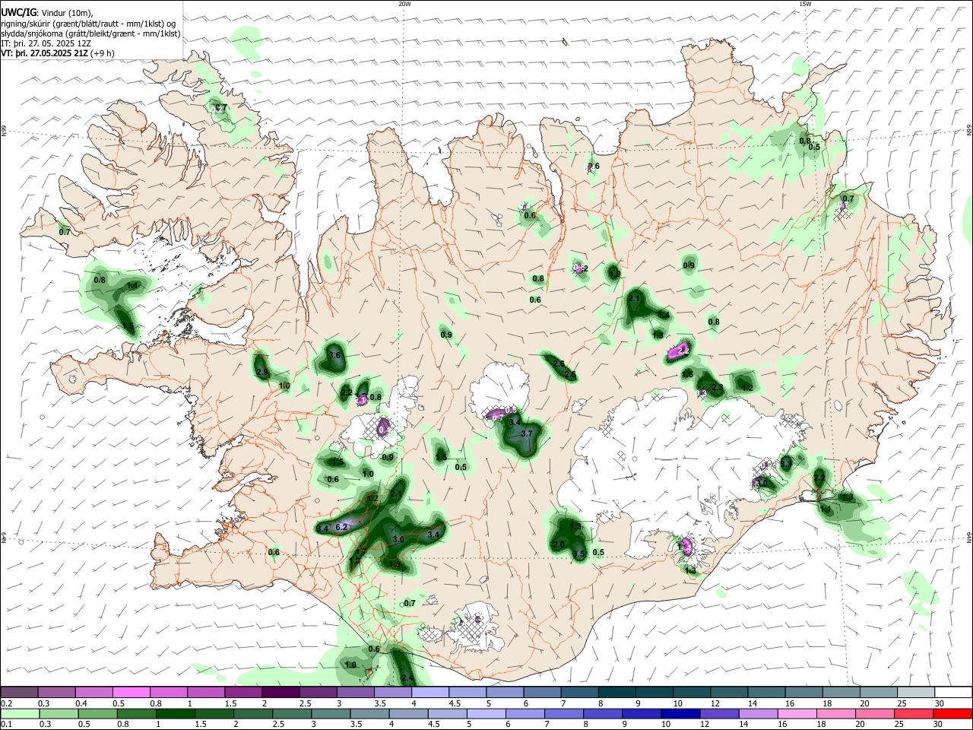Pick the white swatch ending the snow legend
The width and height of the screenshot is (973, 730).
tap(952, 693)
